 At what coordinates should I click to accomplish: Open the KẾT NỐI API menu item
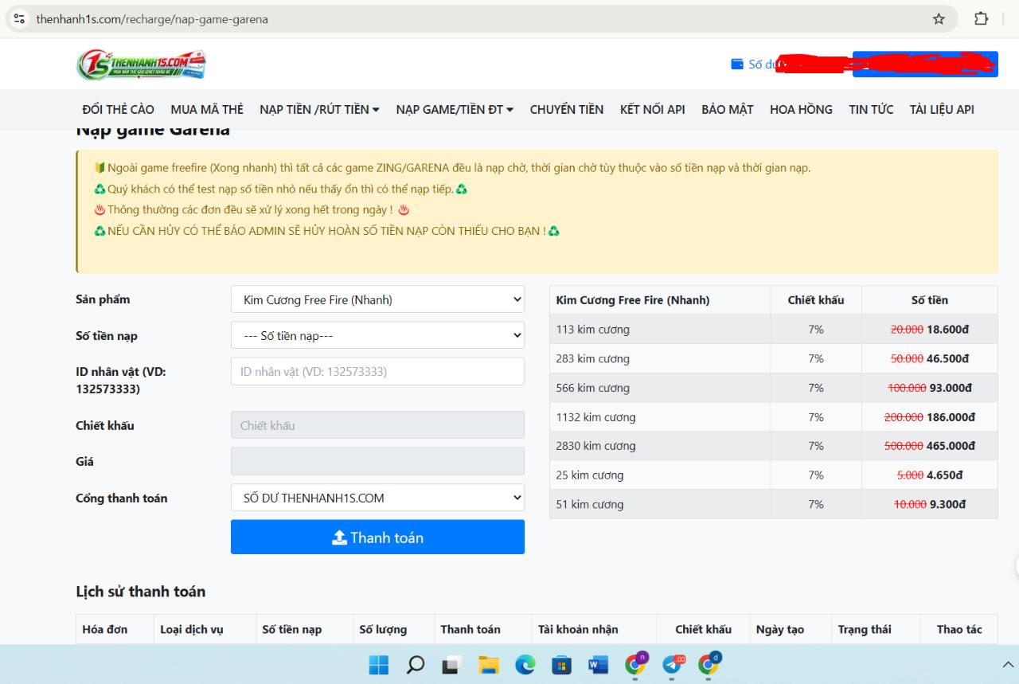pos(653,110)
